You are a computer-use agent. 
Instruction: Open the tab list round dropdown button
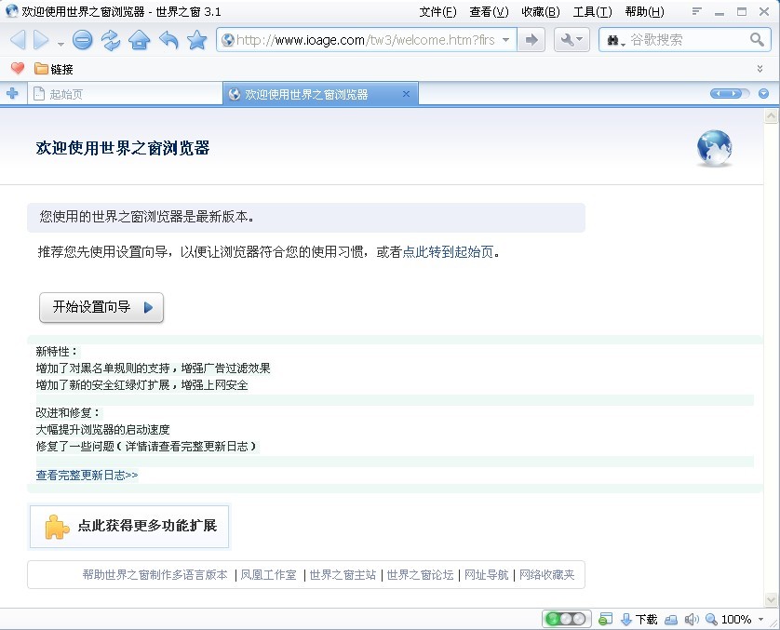click(763, 93)
